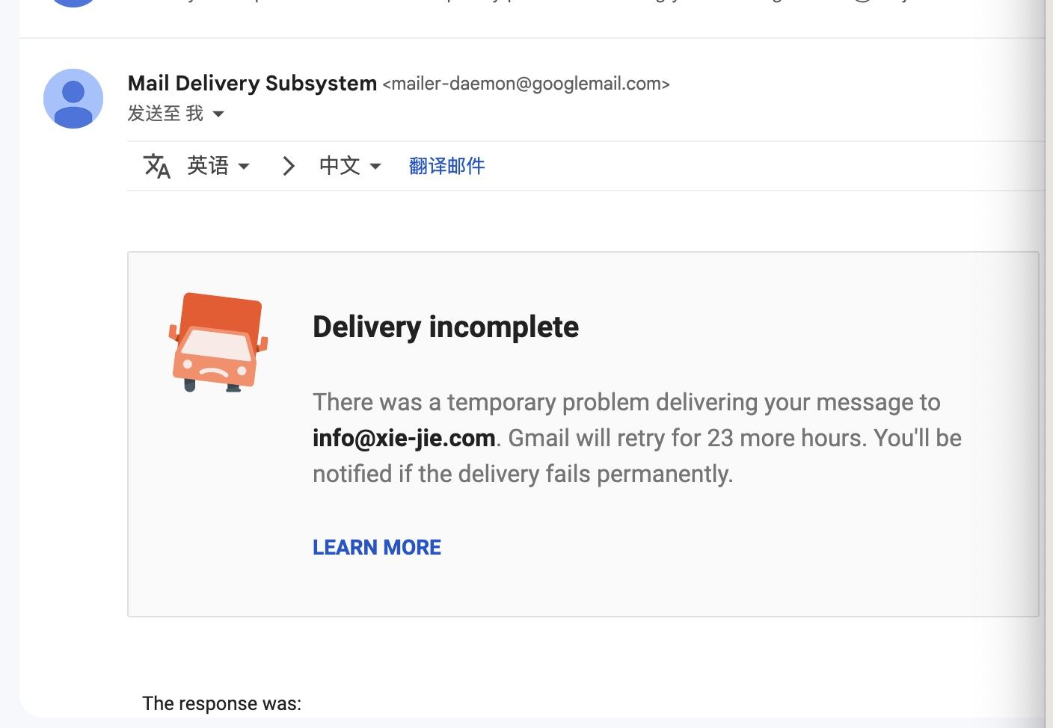The image size is (1053, 728).
Task: Click the Delivery incomplete heading
Action: (x=446, y=327)
